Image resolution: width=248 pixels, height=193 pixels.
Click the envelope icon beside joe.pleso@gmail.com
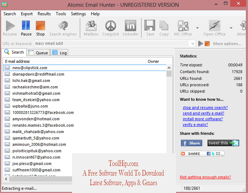7,164
